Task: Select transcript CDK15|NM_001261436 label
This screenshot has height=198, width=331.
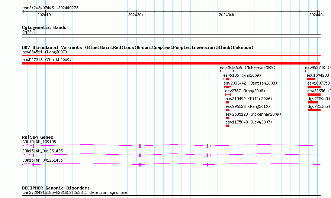Action: point(42,151)
